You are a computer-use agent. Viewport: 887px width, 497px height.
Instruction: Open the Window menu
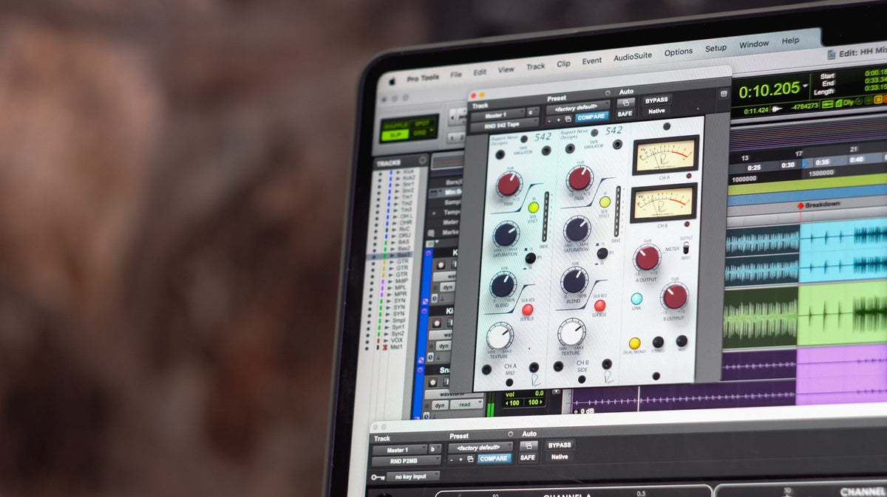point(754,44)
